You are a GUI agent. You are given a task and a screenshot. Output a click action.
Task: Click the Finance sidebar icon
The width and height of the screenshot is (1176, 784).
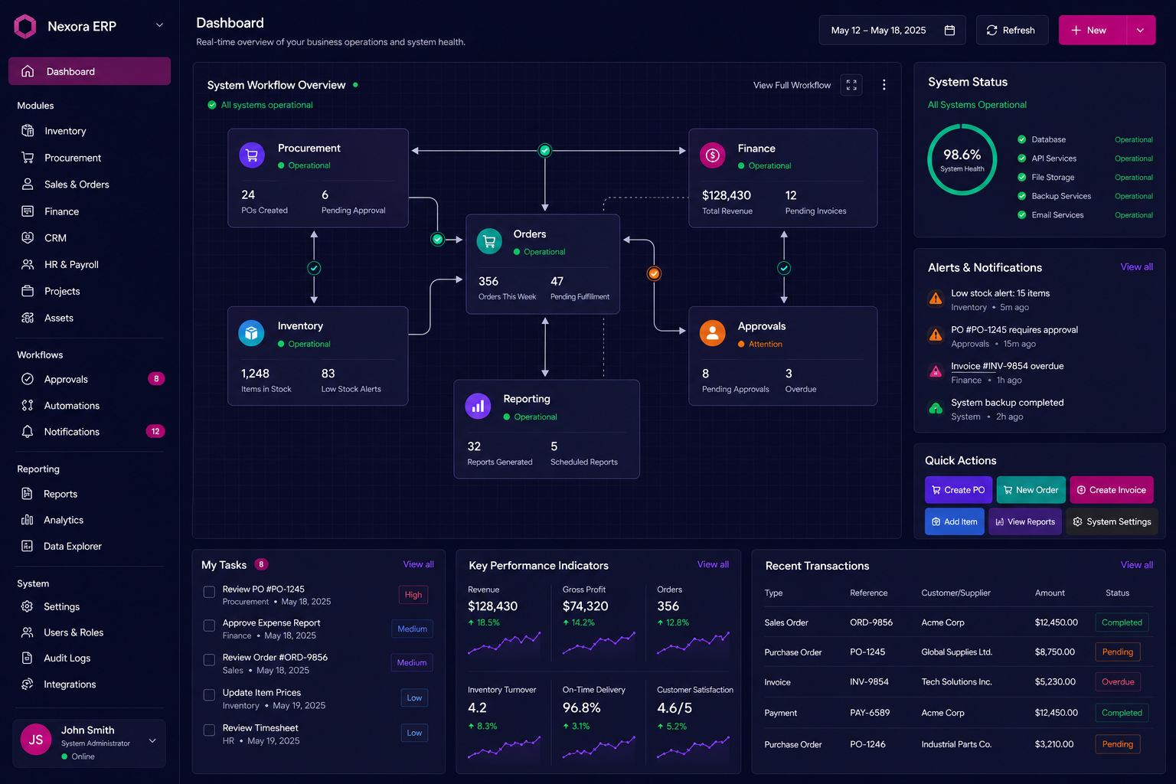tap(28, 211)
